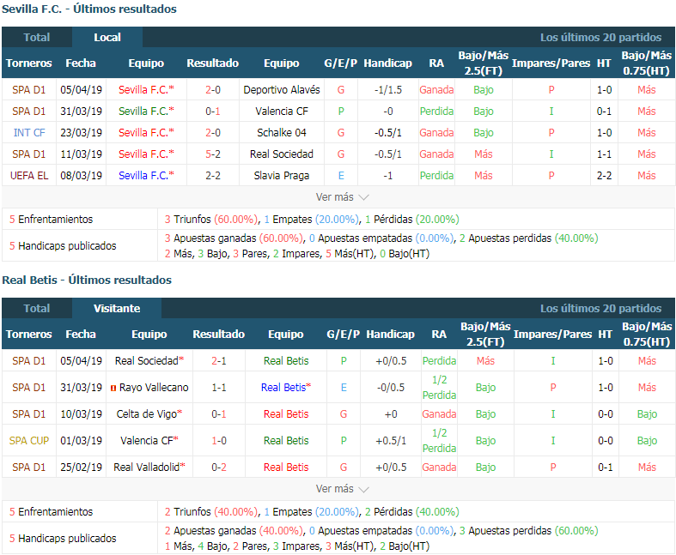Click date 25/02/19 in Betis table
The image size is (676, 555).
(x=81, y=468)
